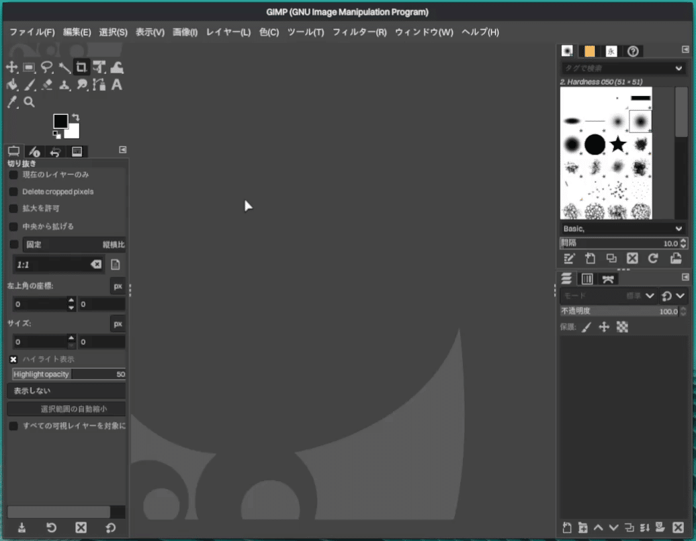Duplicate the selected brush
The height and width of the screenshot is (541, 696).
pyautogui.click(x=611, y=259)
